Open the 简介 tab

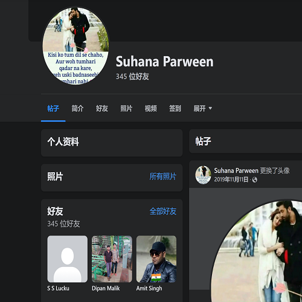pyautogui.click(x=77, y=109)
